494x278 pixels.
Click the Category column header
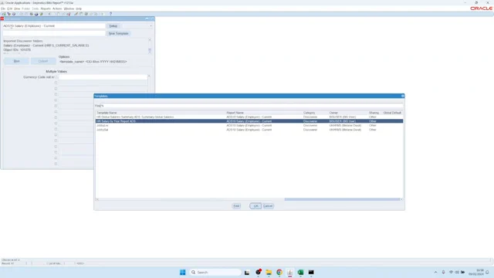click(310, 113)
